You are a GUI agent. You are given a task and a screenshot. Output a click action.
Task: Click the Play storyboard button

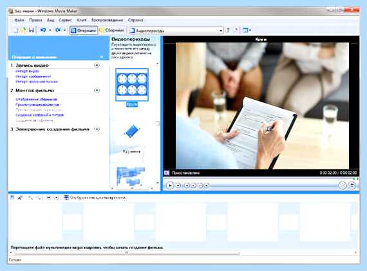click(57, 198)
